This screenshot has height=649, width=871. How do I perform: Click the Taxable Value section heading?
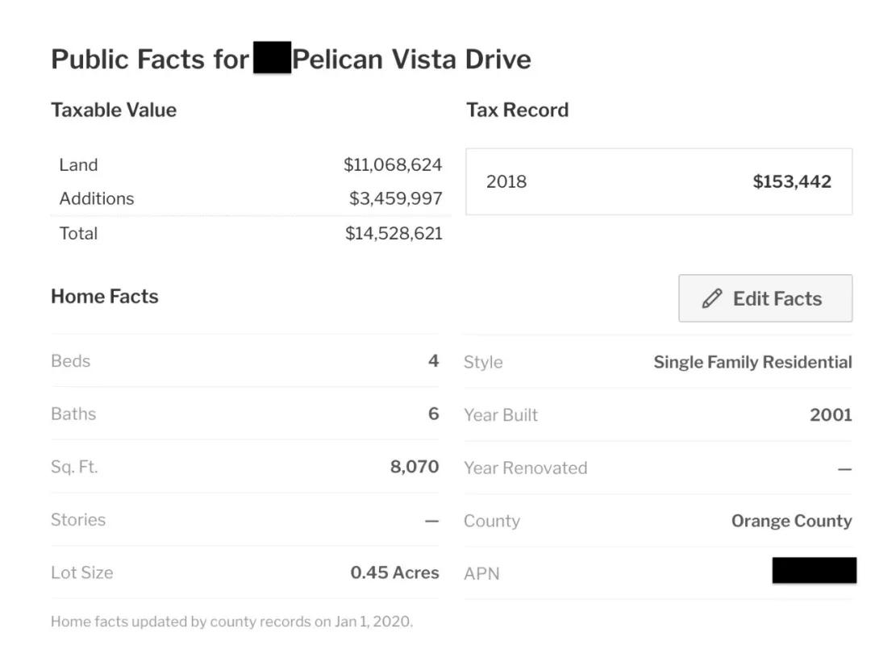[x=114, y=110]
